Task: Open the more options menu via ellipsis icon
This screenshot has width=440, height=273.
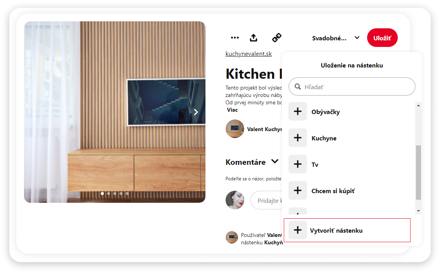Action: pyautogui.click(x=235, y=38)
